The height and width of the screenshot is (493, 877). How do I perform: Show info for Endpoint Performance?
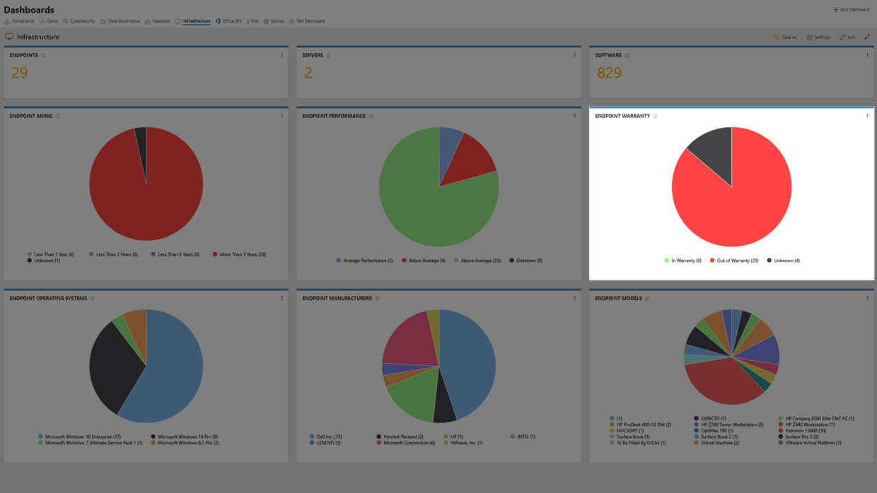click(x=371, y=116)
